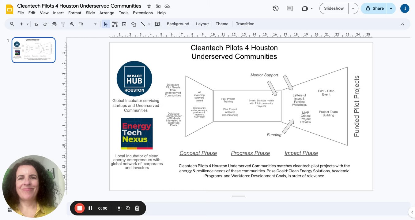Click the Background button
This screenshot has width=415, height=220.
pyautogui.click(x=178, y=24)
